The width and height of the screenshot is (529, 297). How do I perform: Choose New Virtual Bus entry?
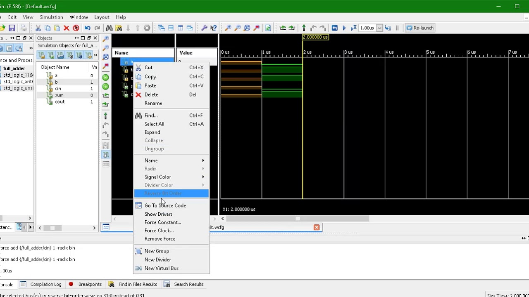point(172,268)
